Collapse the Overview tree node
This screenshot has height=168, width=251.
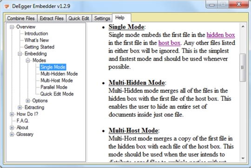pyautogui.click(x=12, y=27)
